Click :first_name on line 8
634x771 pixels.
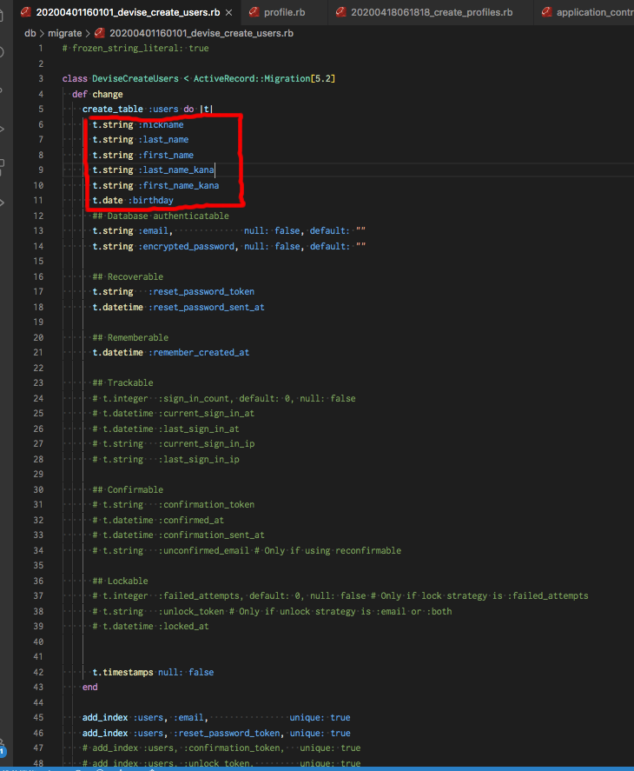pyautogui.click(x=166, y=156)
